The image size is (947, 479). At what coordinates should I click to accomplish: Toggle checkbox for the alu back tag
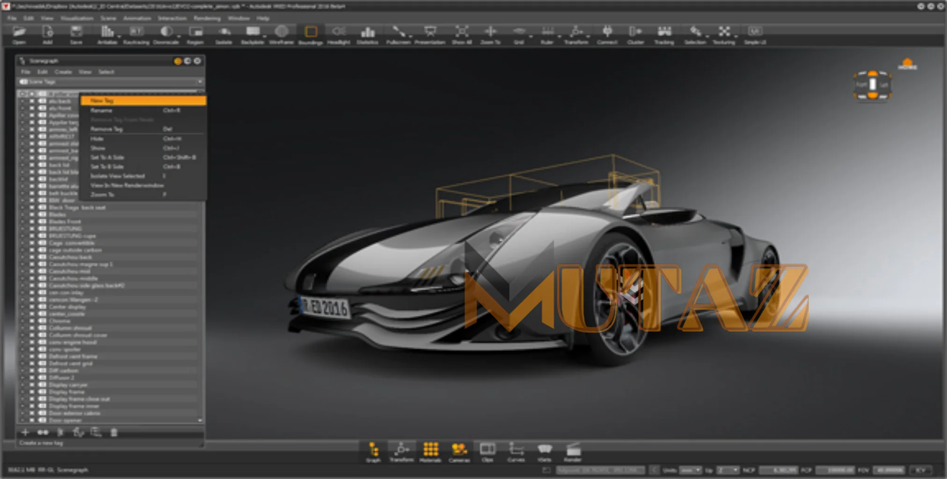tap(32, 101)
